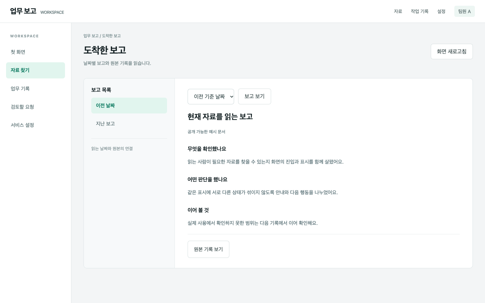Screen dimensions: 485x303
Task: Click the 화면 새로고침 button
Action: (452, 52)
